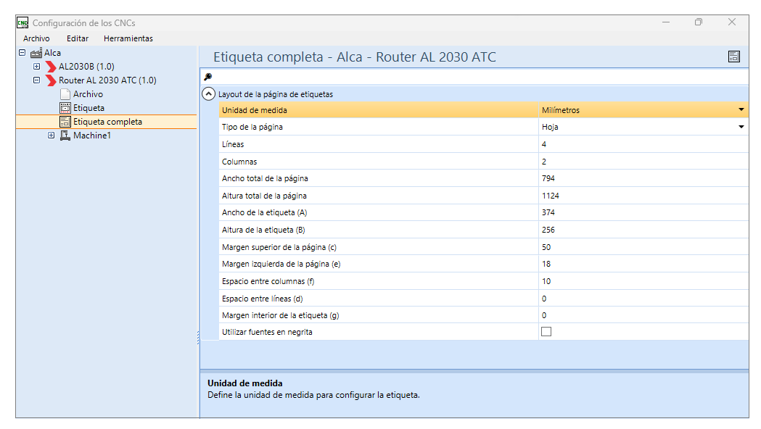Click the key search icon above the properties
This screenshot has height=429, width=761.
[x=207, y=77]
